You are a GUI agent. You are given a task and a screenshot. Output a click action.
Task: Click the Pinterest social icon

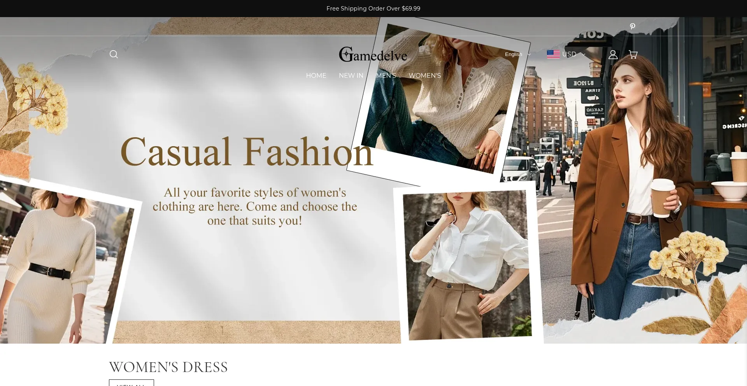[x=632, y=26]
